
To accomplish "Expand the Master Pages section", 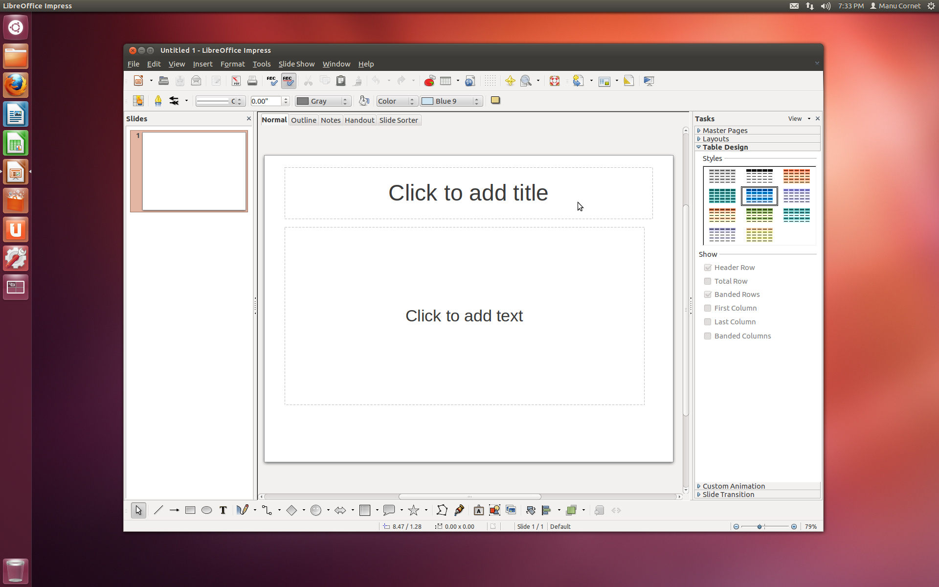I will coord(725,131).
